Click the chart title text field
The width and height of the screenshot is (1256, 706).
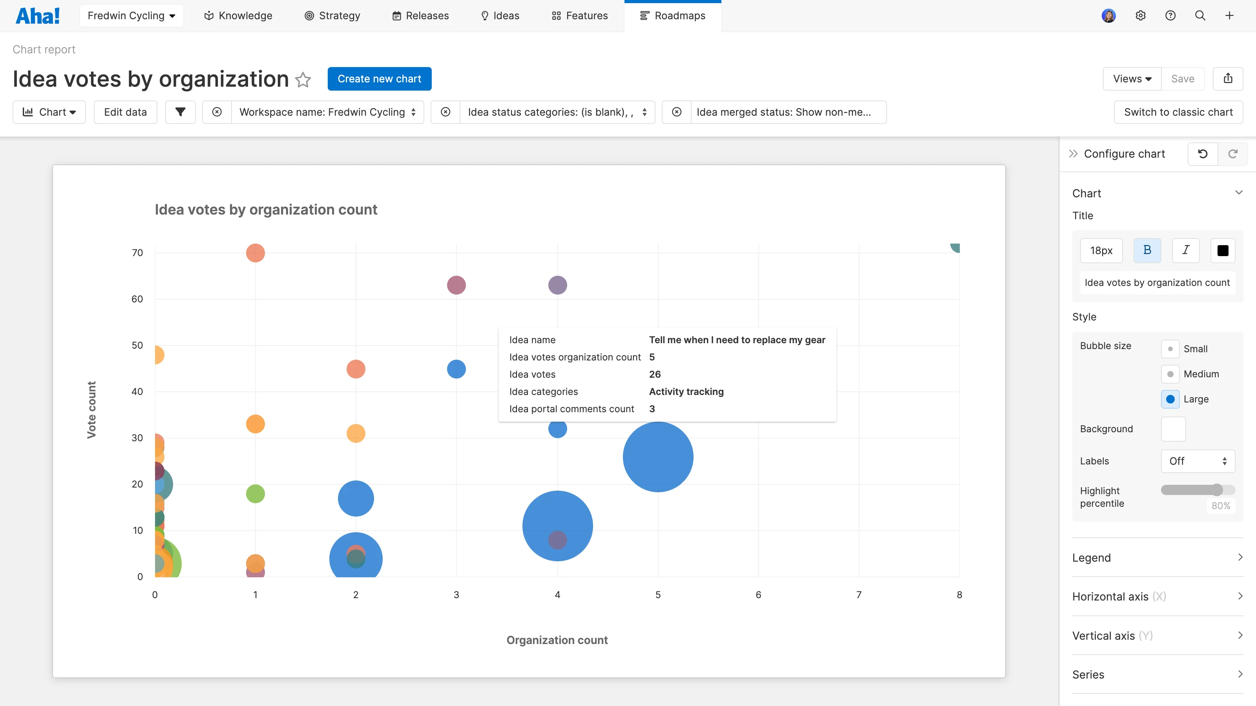click(x=1157, y=282)
